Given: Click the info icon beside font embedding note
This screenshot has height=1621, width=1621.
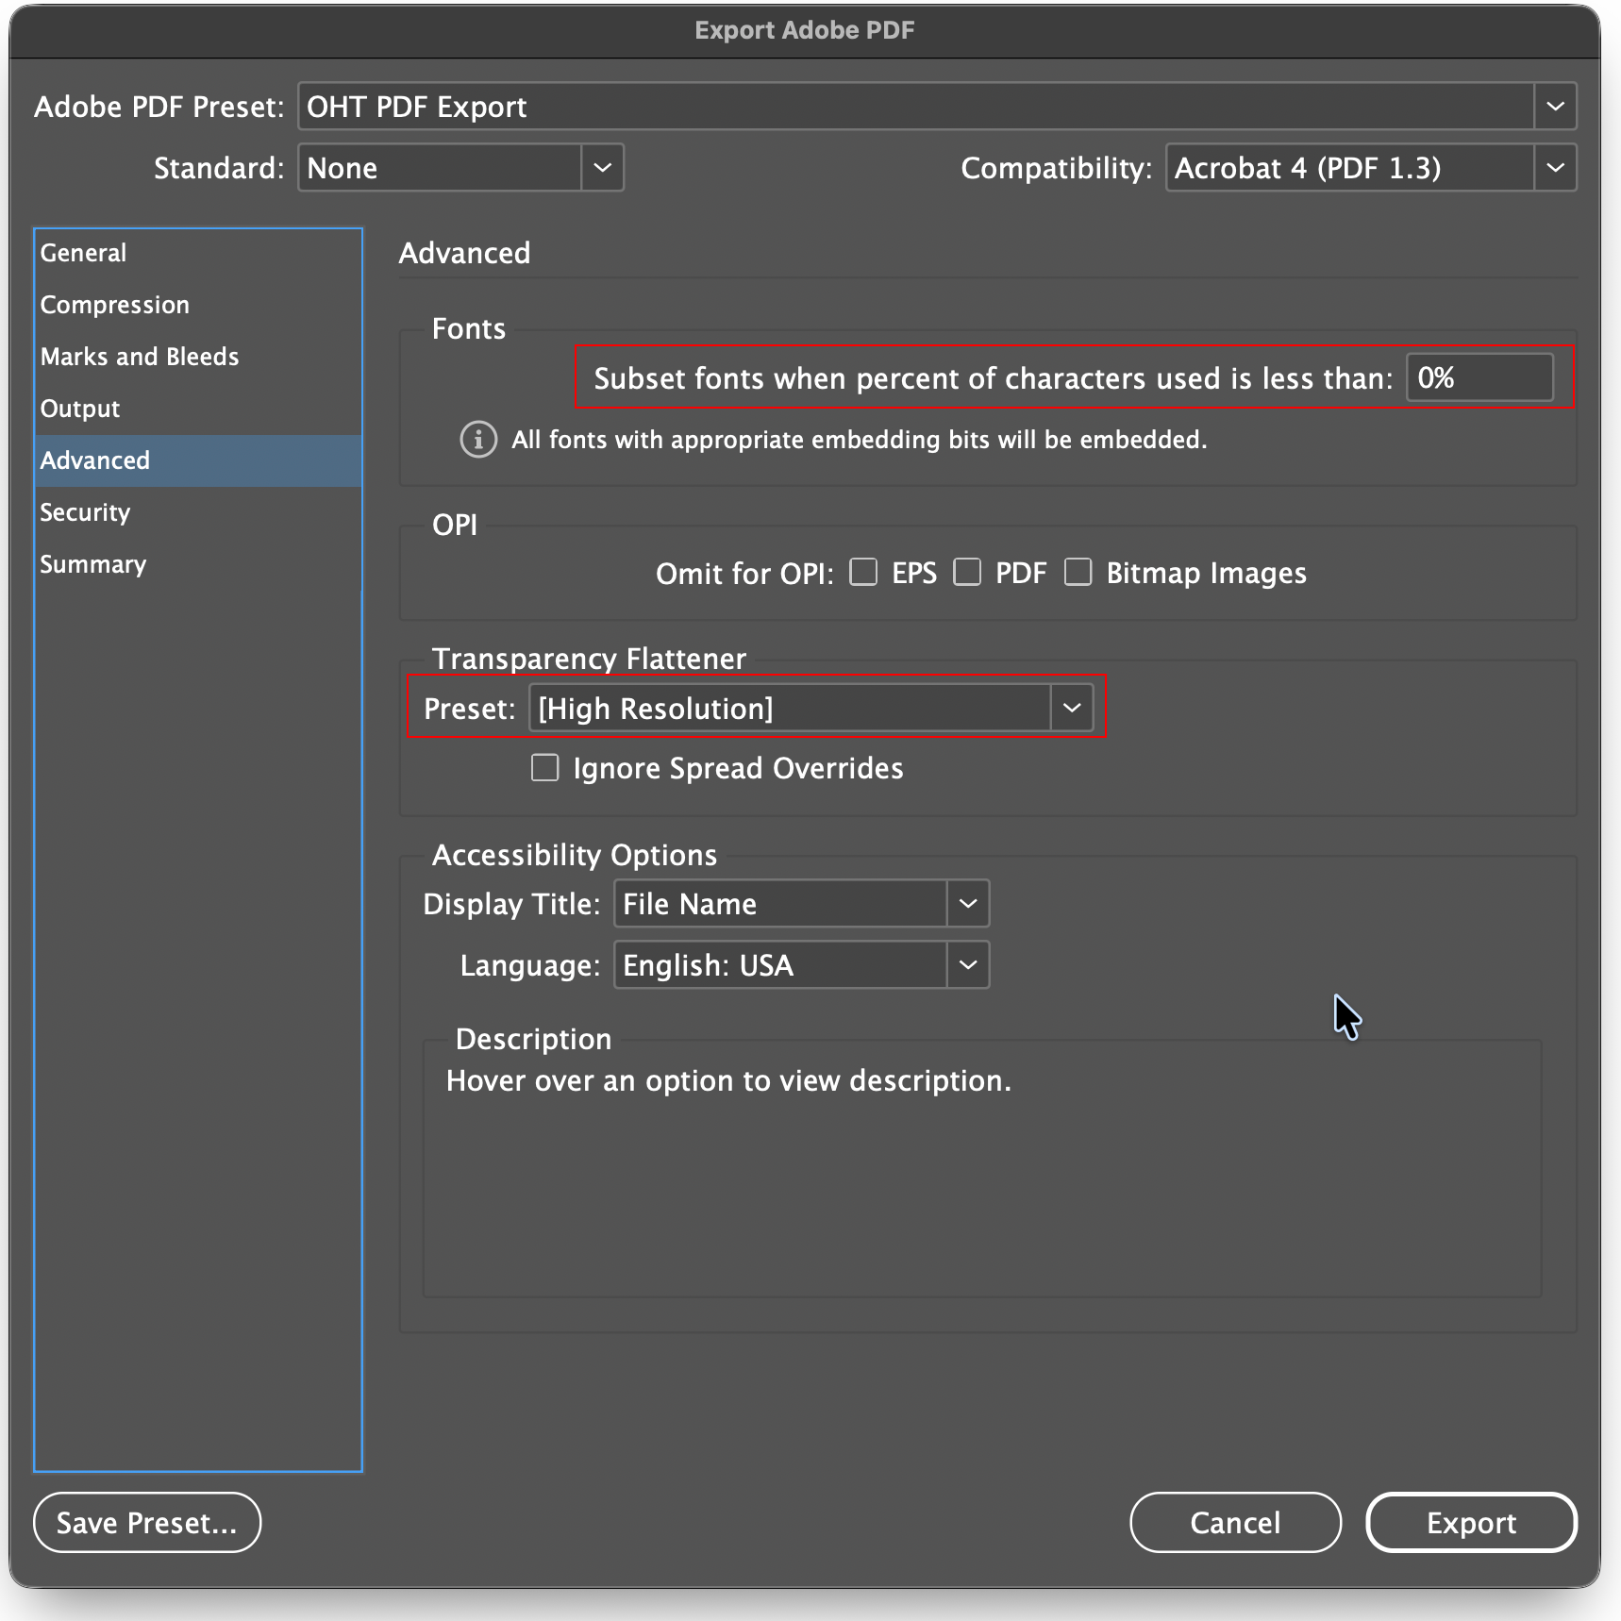Looking at the screenshot, I should [x=478, y=440].
